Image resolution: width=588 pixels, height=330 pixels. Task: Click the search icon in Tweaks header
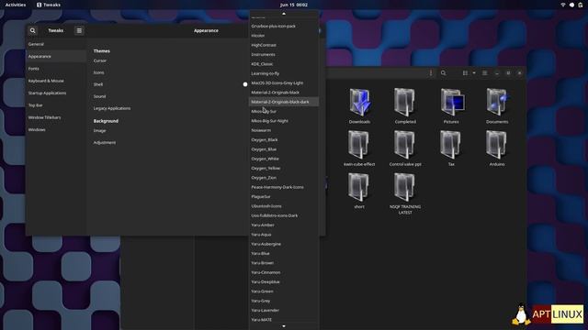pyautogui.click(x=33, y=30)
